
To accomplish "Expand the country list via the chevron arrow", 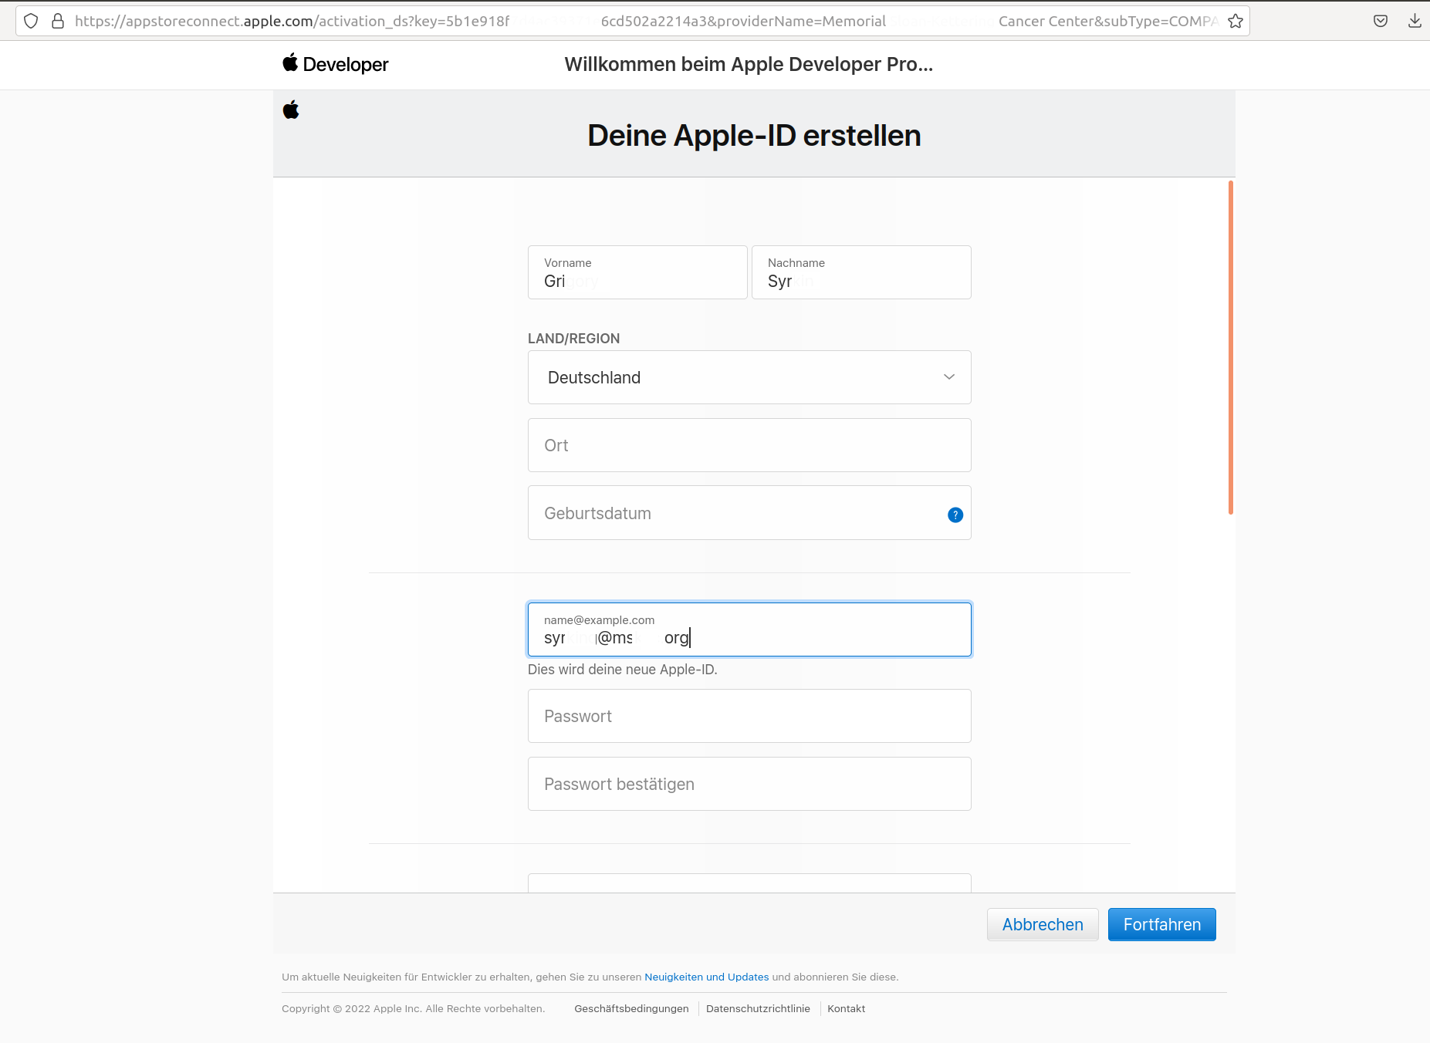I will [x=949, y=377].
